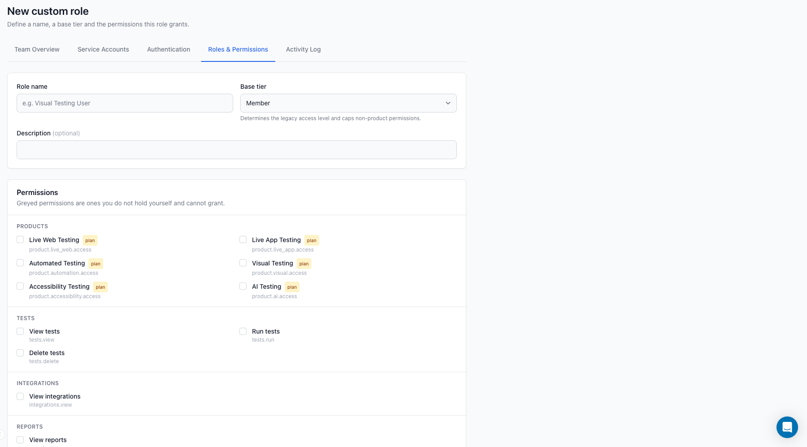Screen dimensions: 807x447
Task: Click the integrations.view permission key
Action: click(x=51, y=405)
